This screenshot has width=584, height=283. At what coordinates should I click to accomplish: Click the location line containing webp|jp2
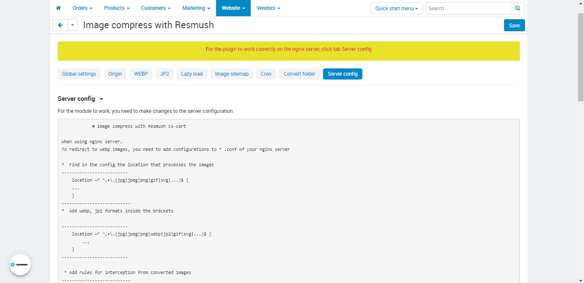(142, 234)
